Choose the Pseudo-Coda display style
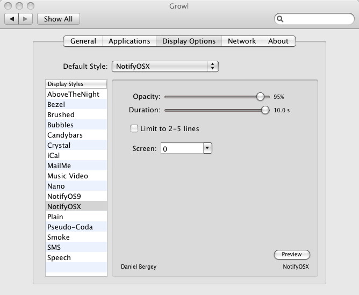 (76, 227)
